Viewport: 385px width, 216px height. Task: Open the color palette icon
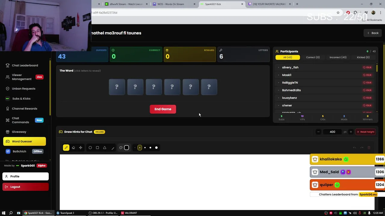(x=121, y=148)
